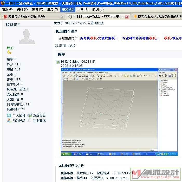Close the 网易电子邮箱 tab with its grey button
This screenshot has height=182, width=182.
click(x=62, y=17)
